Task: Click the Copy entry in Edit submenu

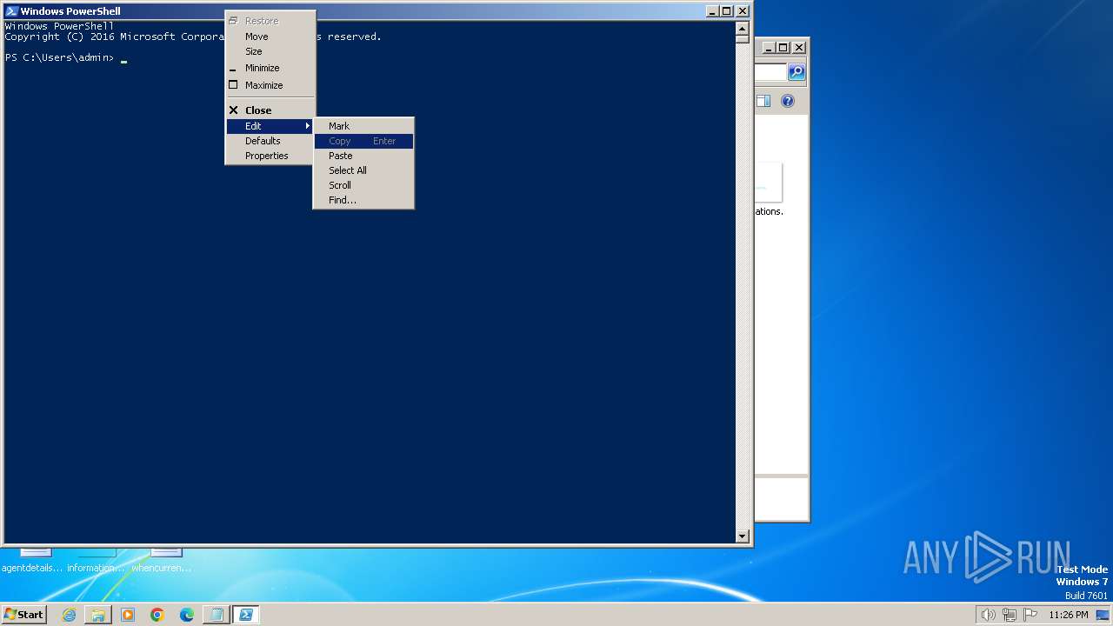Action: click(363, 141)
